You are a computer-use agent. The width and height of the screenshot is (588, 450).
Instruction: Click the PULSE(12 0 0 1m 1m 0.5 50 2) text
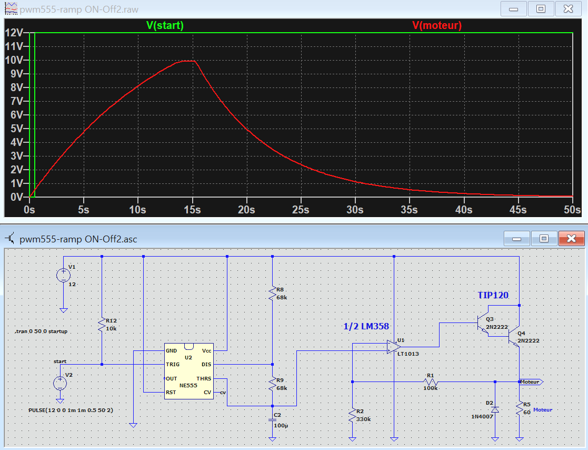[x=71, y=410]
